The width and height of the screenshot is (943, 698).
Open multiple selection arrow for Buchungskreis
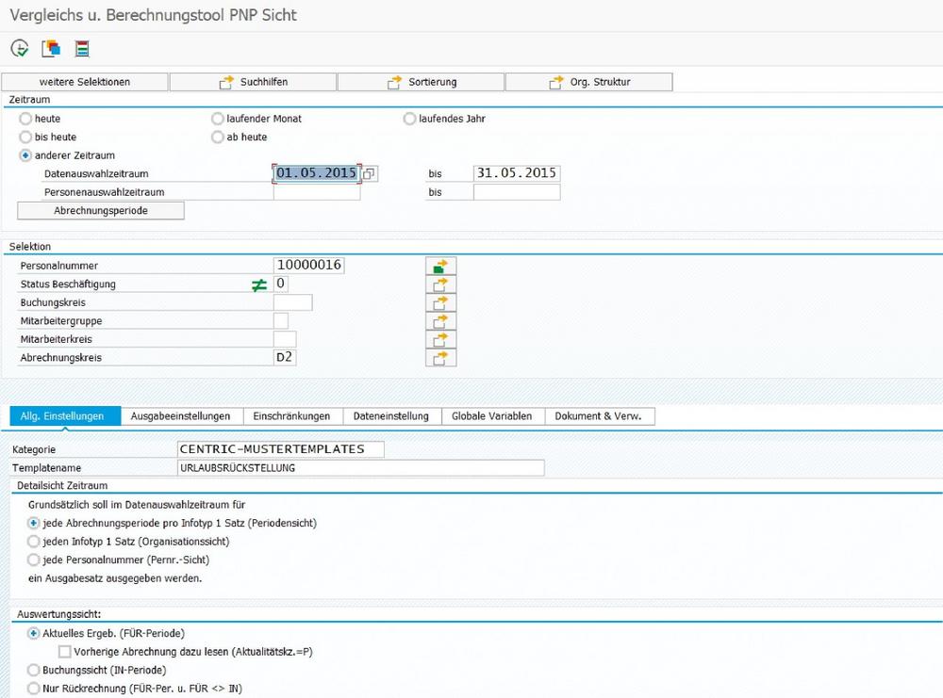pos(440,303)
